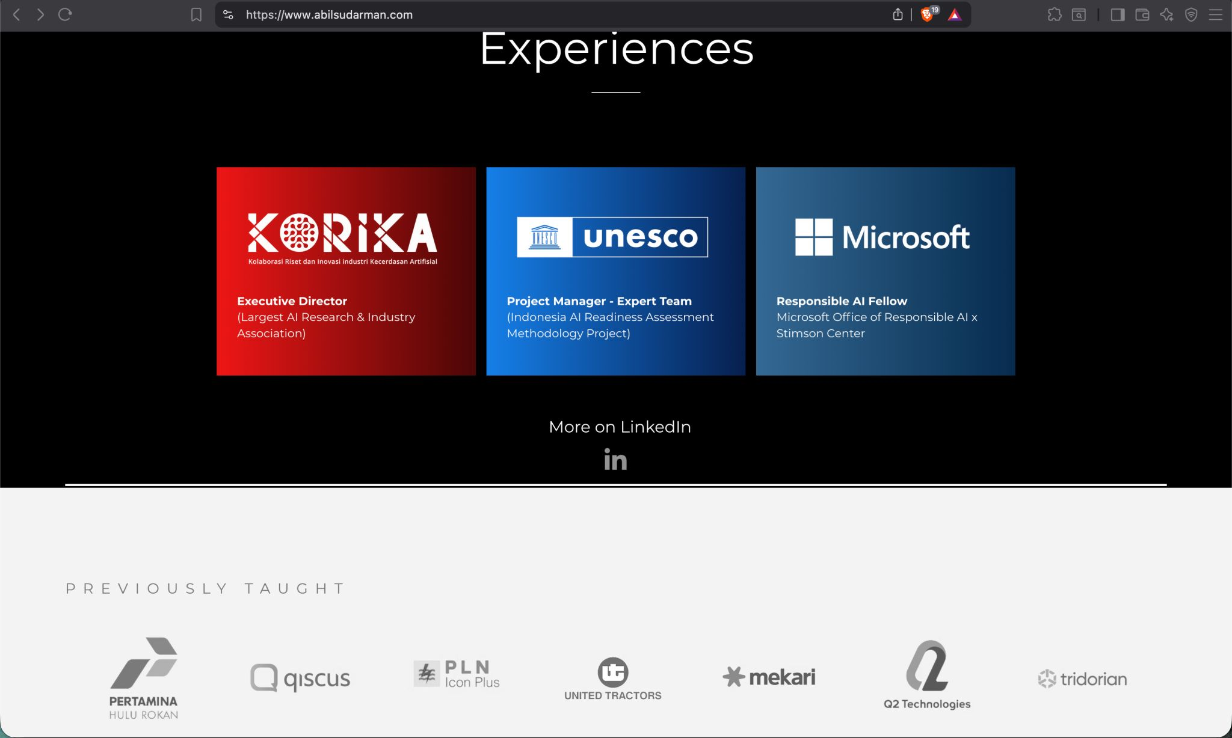The image size is (1232, 738).
Task: Click the Tridorian logo
Action: (1082, 679)
